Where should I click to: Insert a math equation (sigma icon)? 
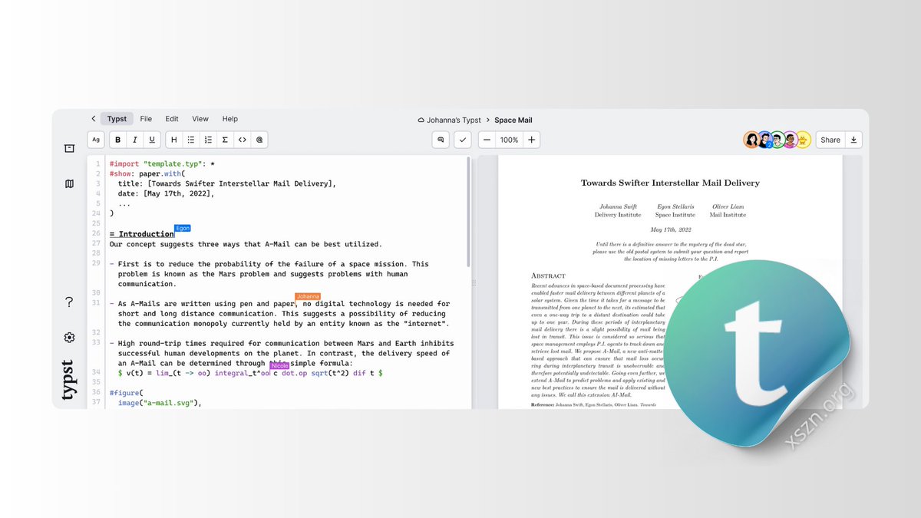click(x=225, y=140)
